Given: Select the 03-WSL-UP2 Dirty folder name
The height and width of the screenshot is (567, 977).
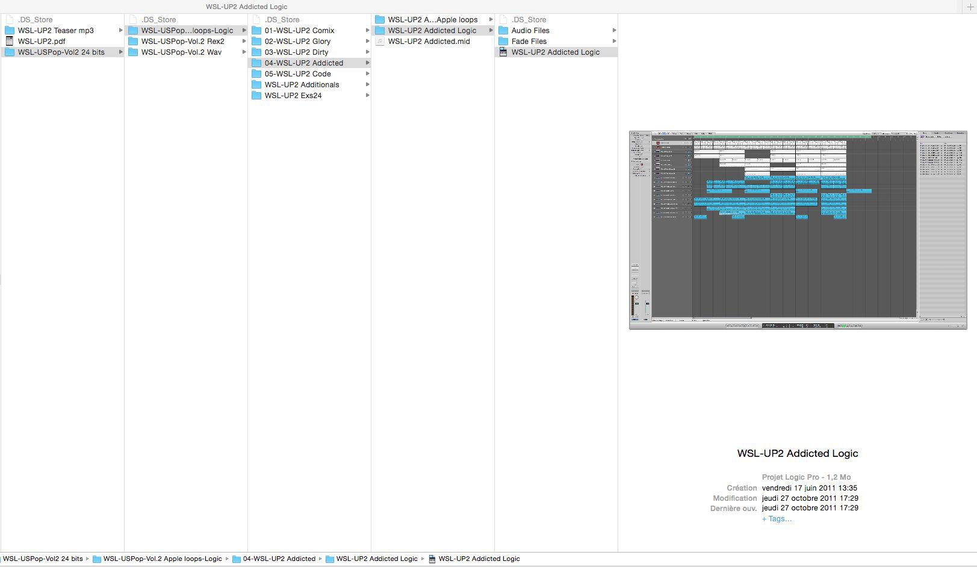Looking at the screenshot, I should pos(297,52).
